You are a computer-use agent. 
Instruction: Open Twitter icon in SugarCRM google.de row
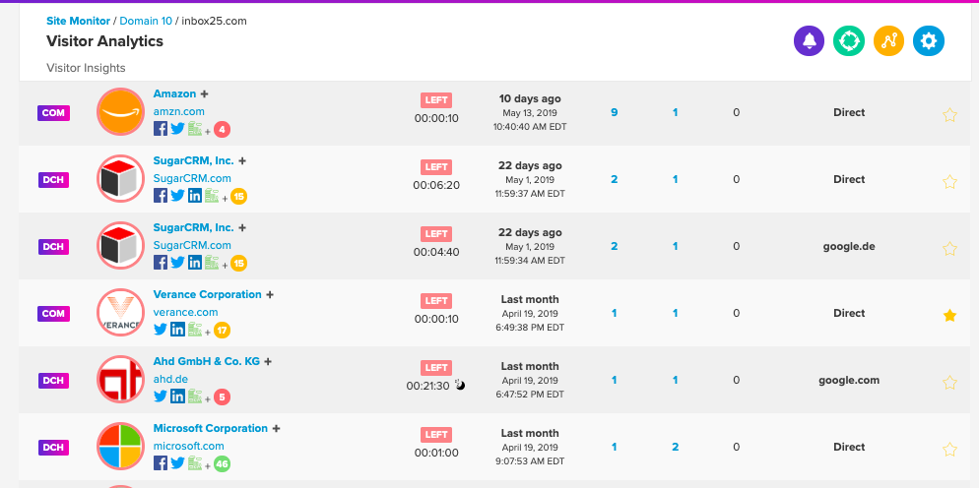(x=177, y=262)
